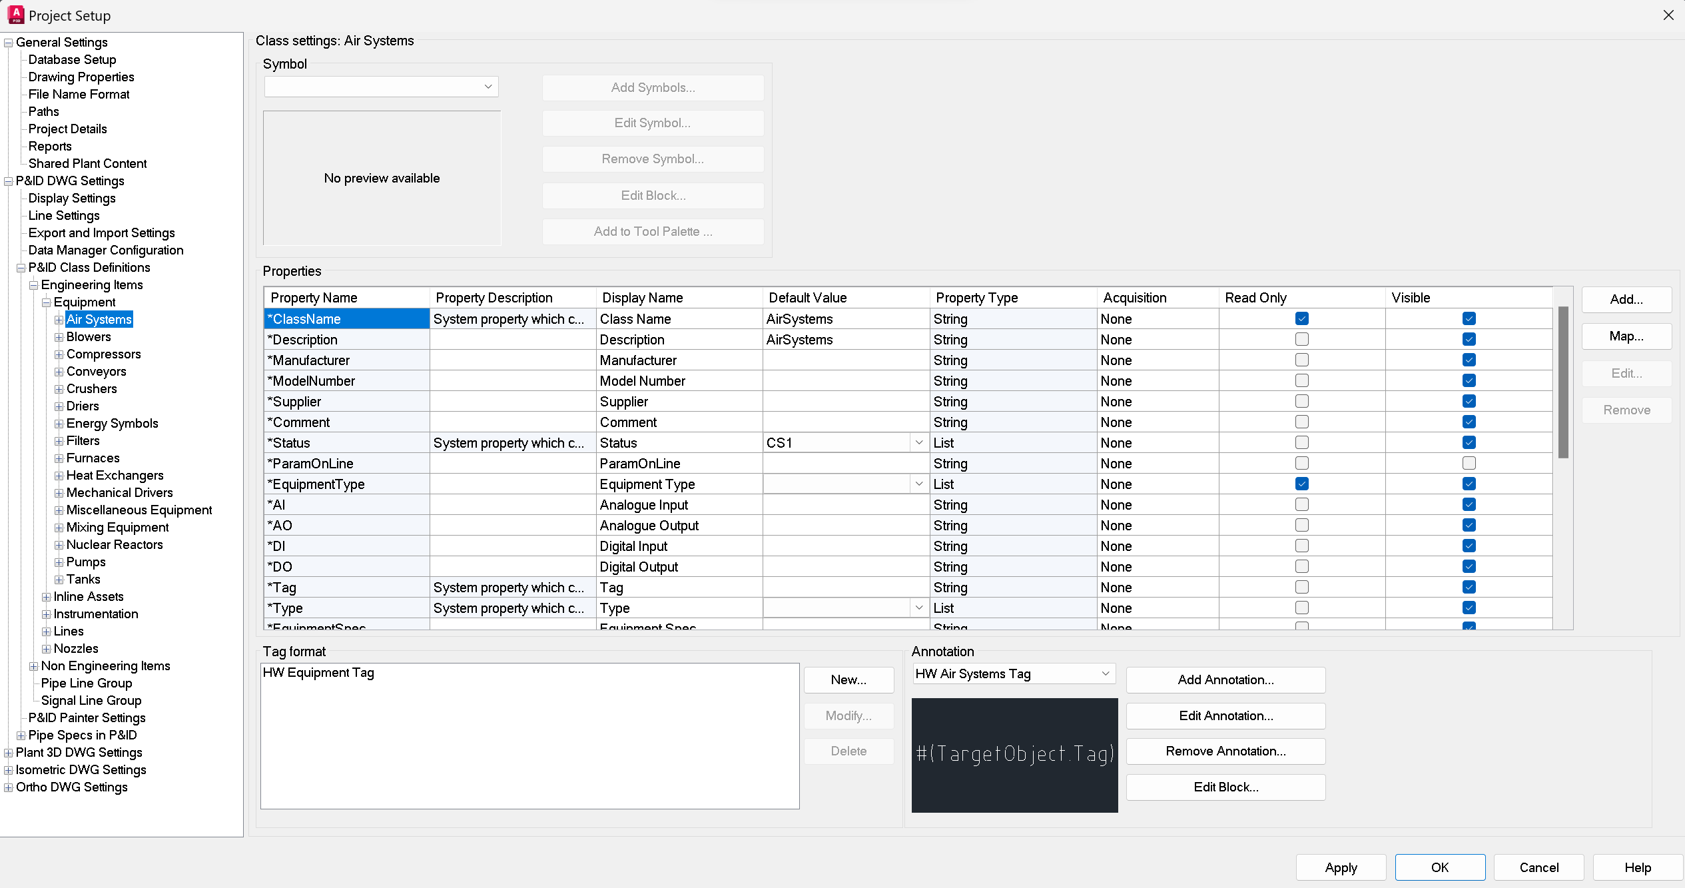The image size is (1685, 888).
Task: Expand the Blowers tree node
Action: (59, 336)
